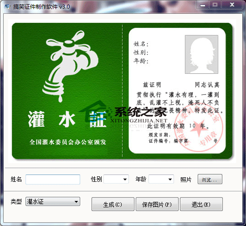Minimize the 搞笑证件制作软件 window
The image size is (246, 226).
pyautogui.click(x=202, y=5)
